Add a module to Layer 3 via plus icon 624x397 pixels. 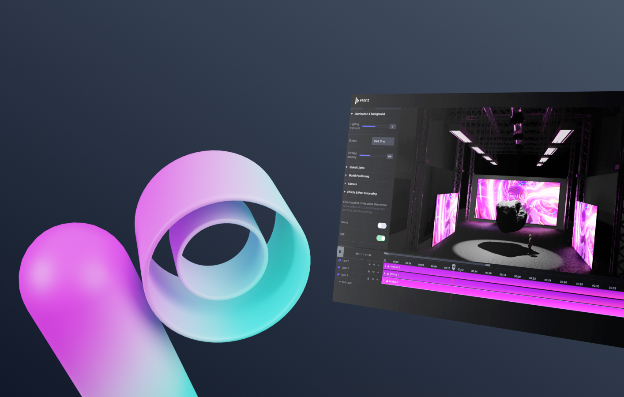point(377,280)
